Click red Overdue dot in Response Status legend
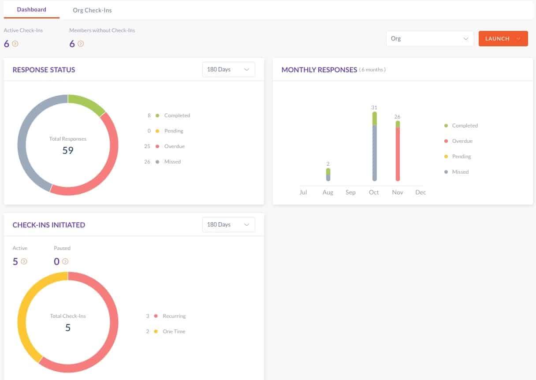This screenshot has width=536, height=380. pyautogui.click(x=157, y=146)
